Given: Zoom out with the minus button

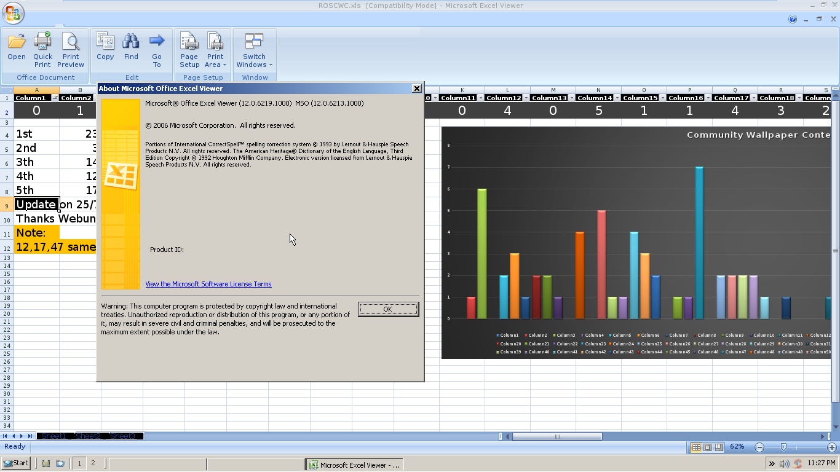Looking at the screenshot, I should (759, 447).
